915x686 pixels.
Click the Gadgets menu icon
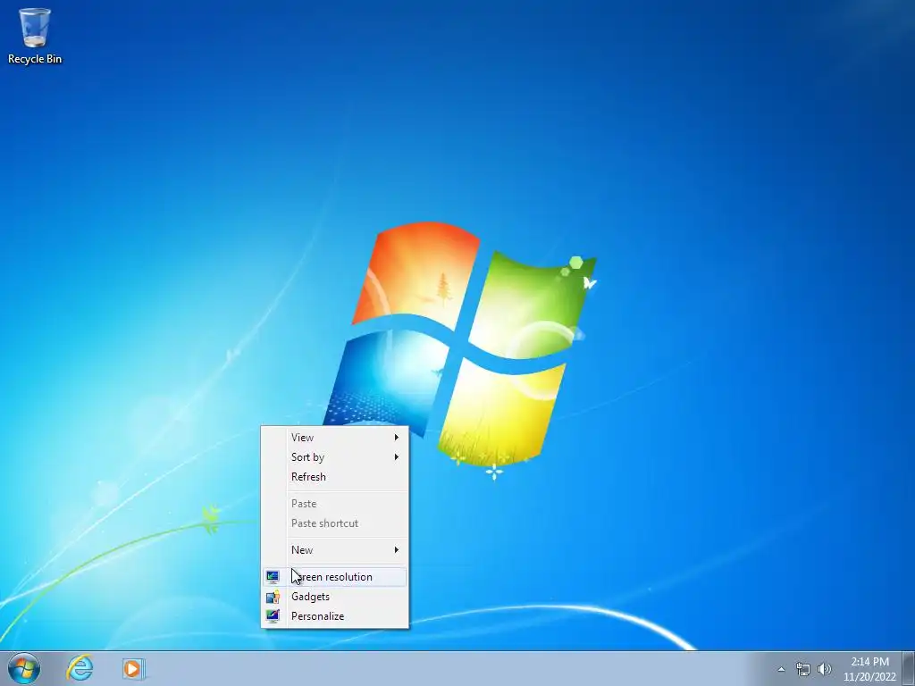273,597
